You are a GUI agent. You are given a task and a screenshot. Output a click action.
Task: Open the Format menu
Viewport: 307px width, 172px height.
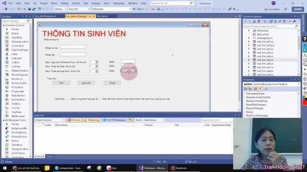[76, 3]
